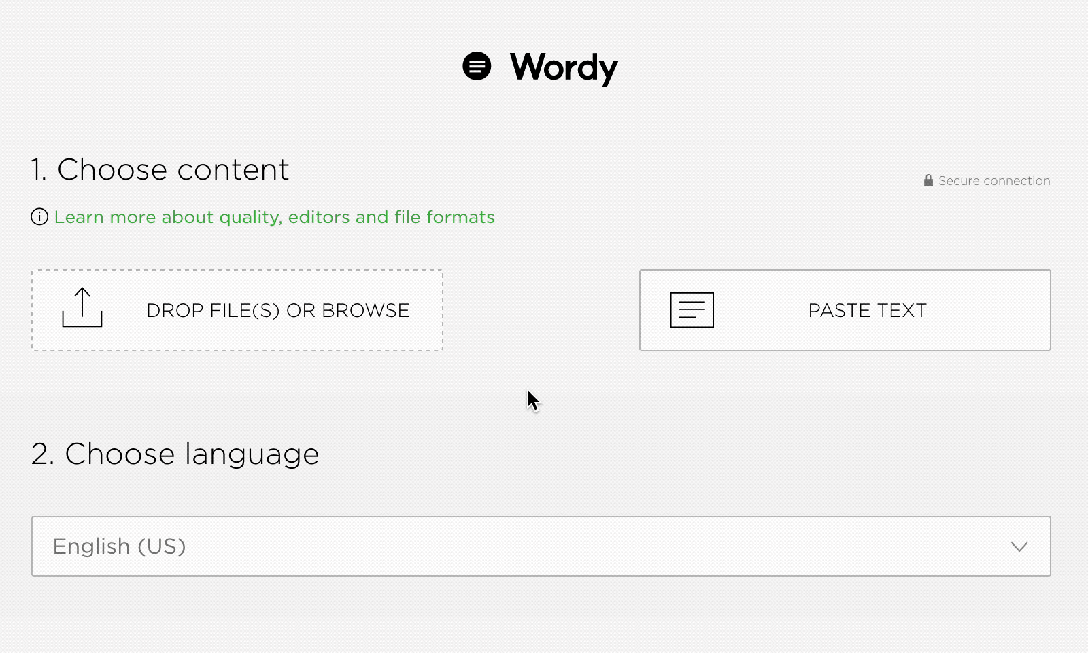The height and width of the screenshot is (653, 1088).
Task: Open Learn more about quality, editors and file formats
Action: coord(274,217)
